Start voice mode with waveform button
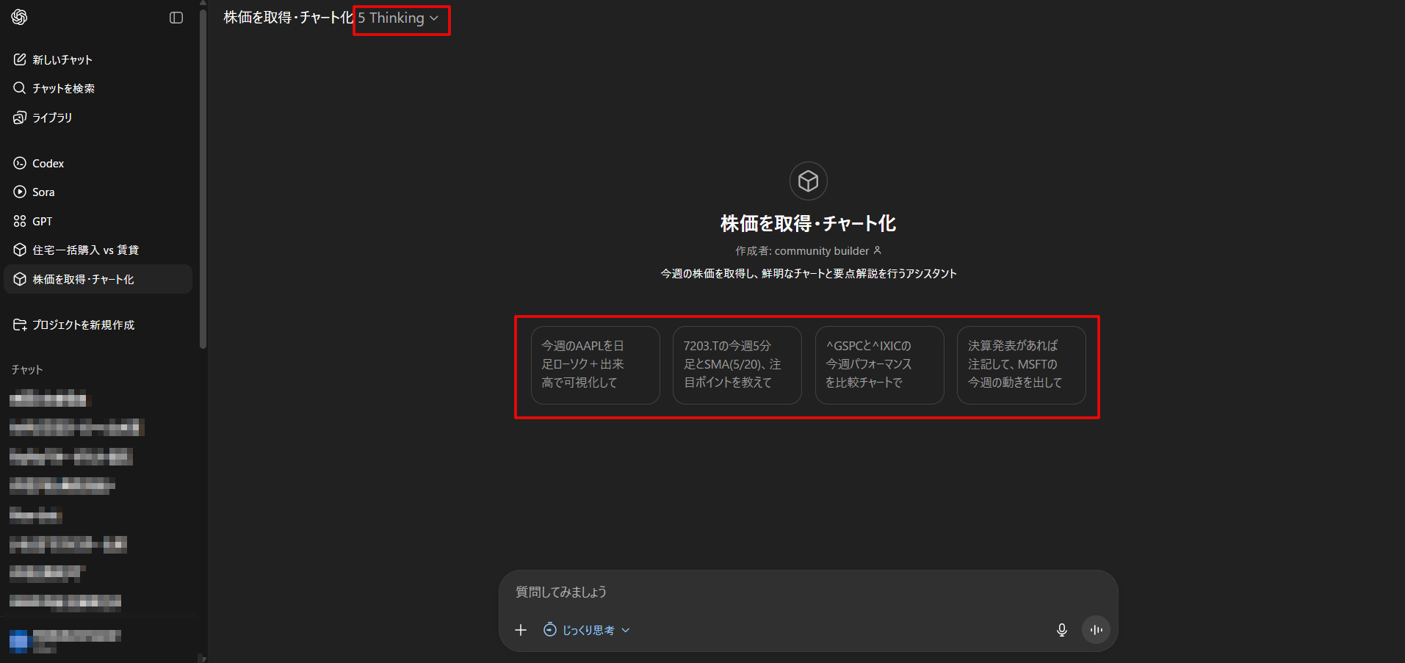 [x=1096, y=630]
